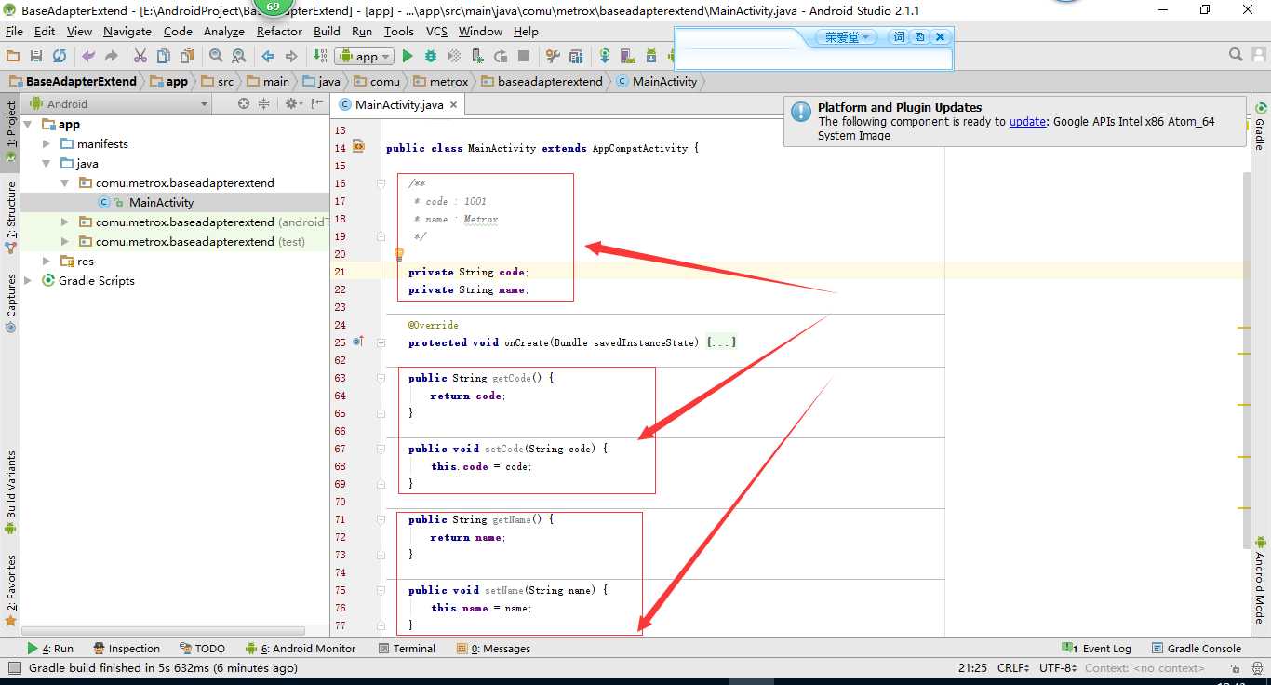Click the Back navigation arrow icon

(x=267, y=56)
